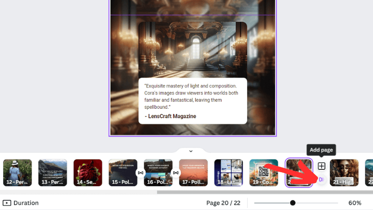
Task: Collapse the page thumbnail strip with chevron
Action: point(191,151)
